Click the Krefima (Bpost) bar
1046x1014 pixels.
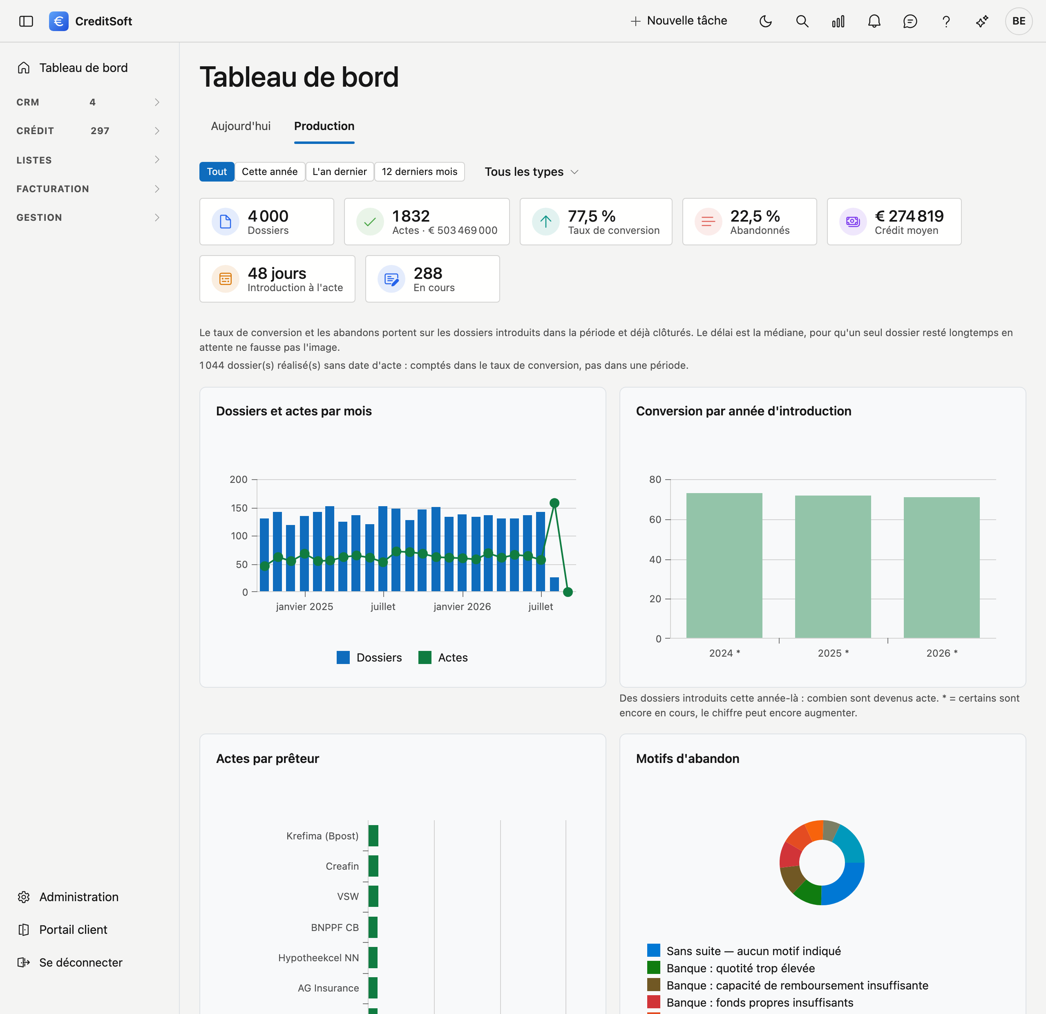point(373,836)
